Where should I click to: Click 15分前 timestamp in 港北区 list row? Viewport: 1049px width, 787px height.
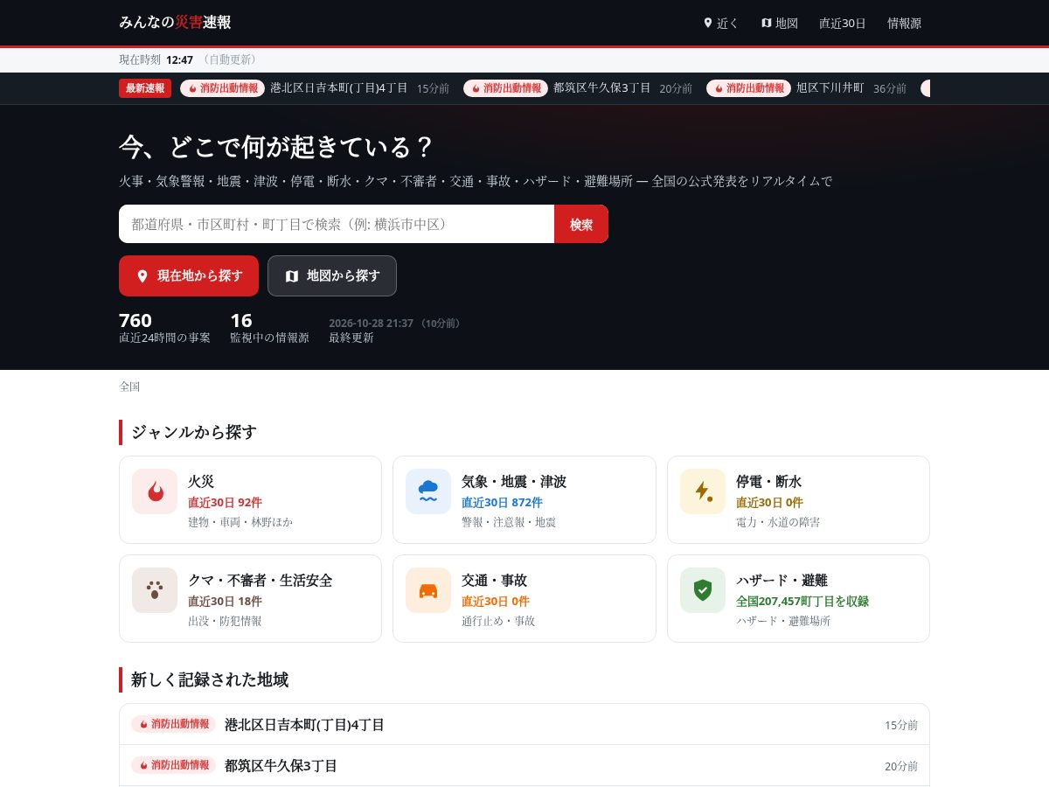tap(900, 725)
